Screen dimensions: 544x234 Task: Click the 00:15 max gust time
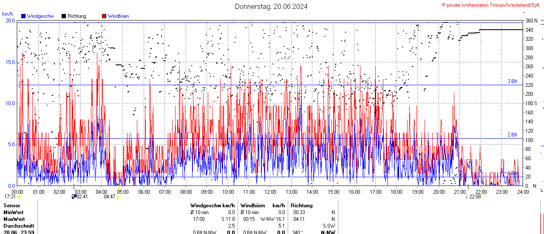click(249, 219)
